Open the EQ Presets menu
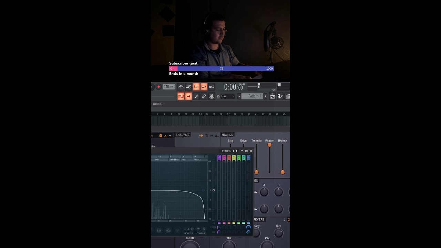 (x=226, y=151)
